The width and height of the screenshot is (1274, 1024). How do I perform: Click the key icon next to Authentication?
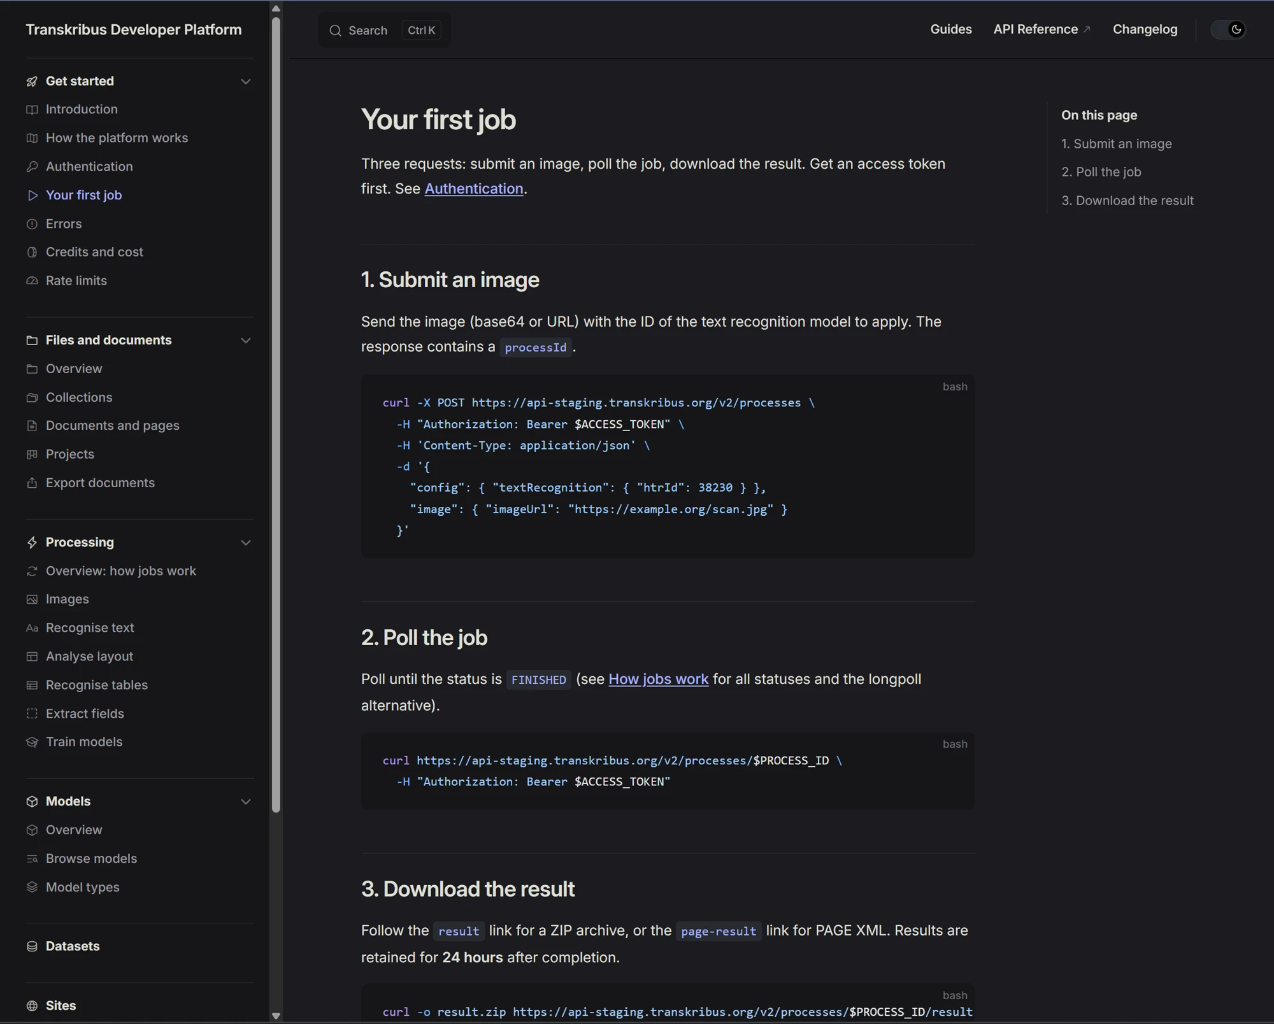click(x=32, y=167)
